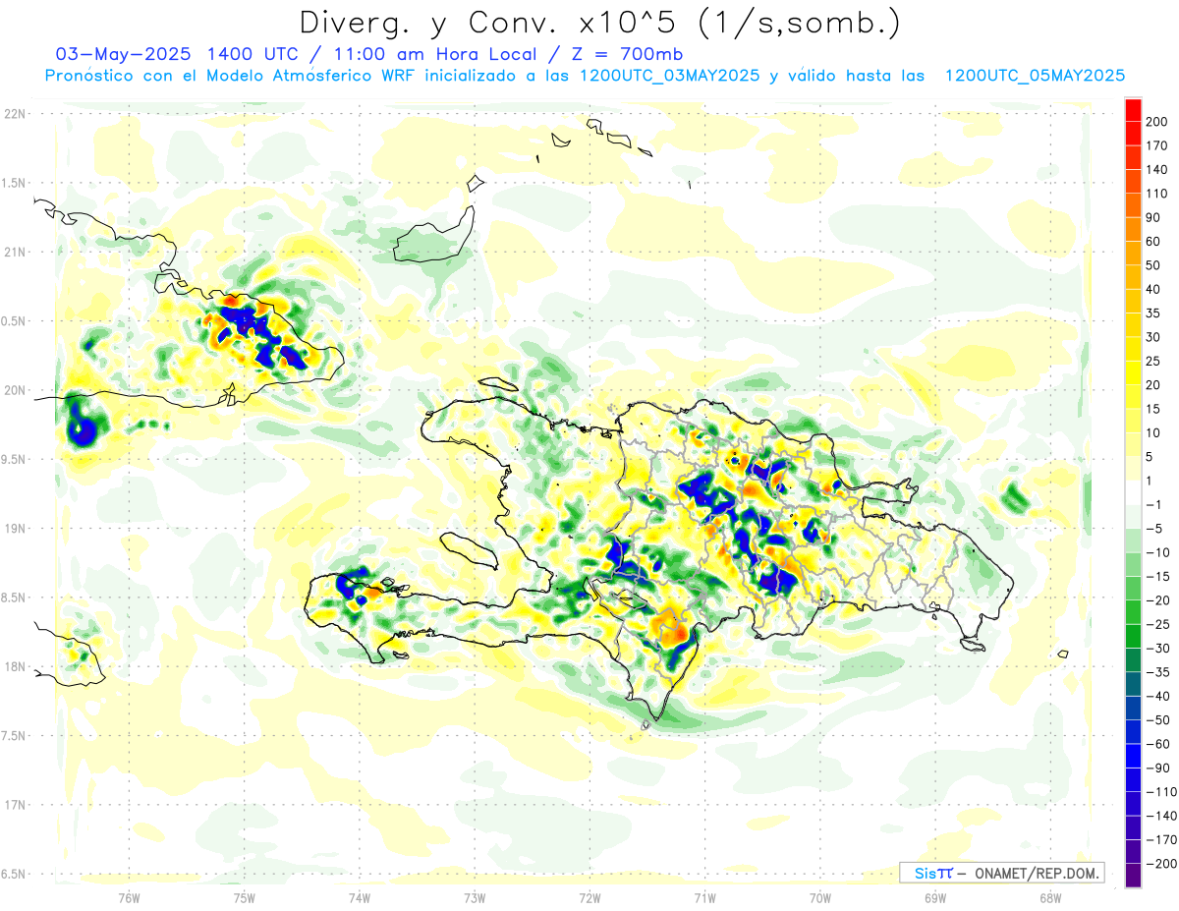Select the '1200UTC_05MAY2025' valid-until text
Image resolution: width=1179 pixels, height=911 pixels.
tap(1035, 76)
